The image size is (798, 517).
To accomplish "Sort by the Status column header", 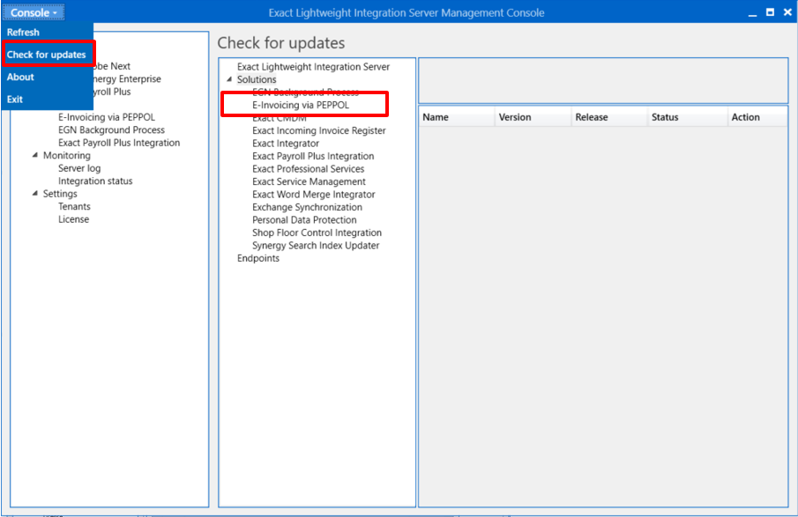I will click(x=687, y=117).
